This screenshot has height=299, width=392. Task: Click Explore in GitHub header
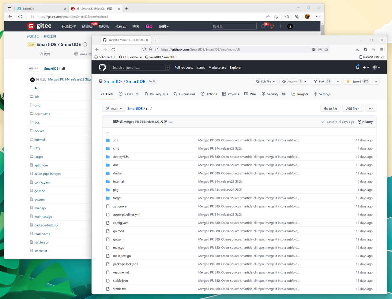tap(235, 67)
